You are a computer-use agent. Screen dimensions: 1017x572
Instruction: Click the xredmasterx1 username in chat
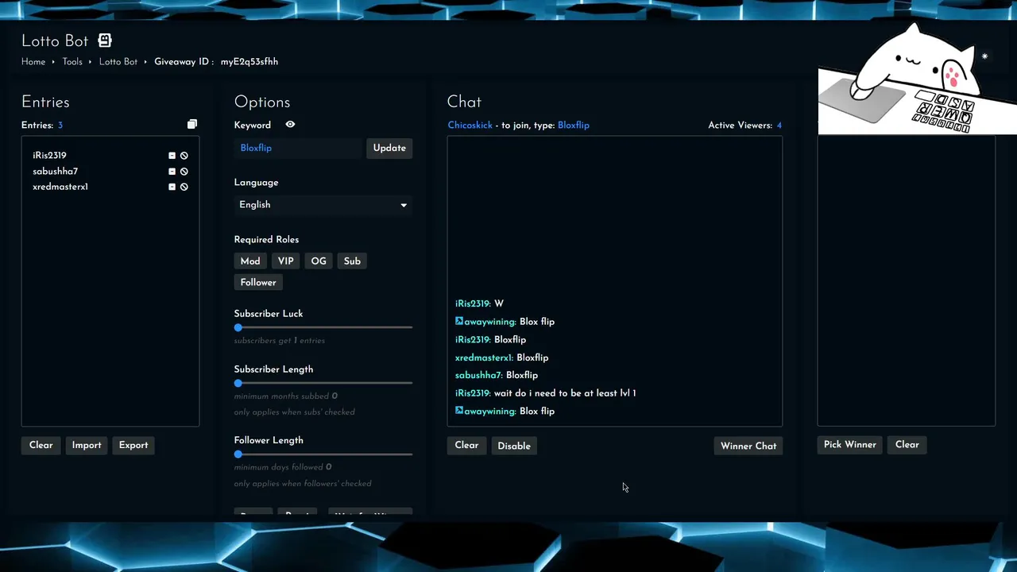click(x=484, y=357)
